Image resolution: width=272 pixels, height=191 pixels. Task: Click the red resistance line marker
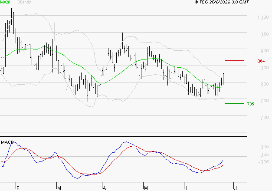(x=234, y=61)
